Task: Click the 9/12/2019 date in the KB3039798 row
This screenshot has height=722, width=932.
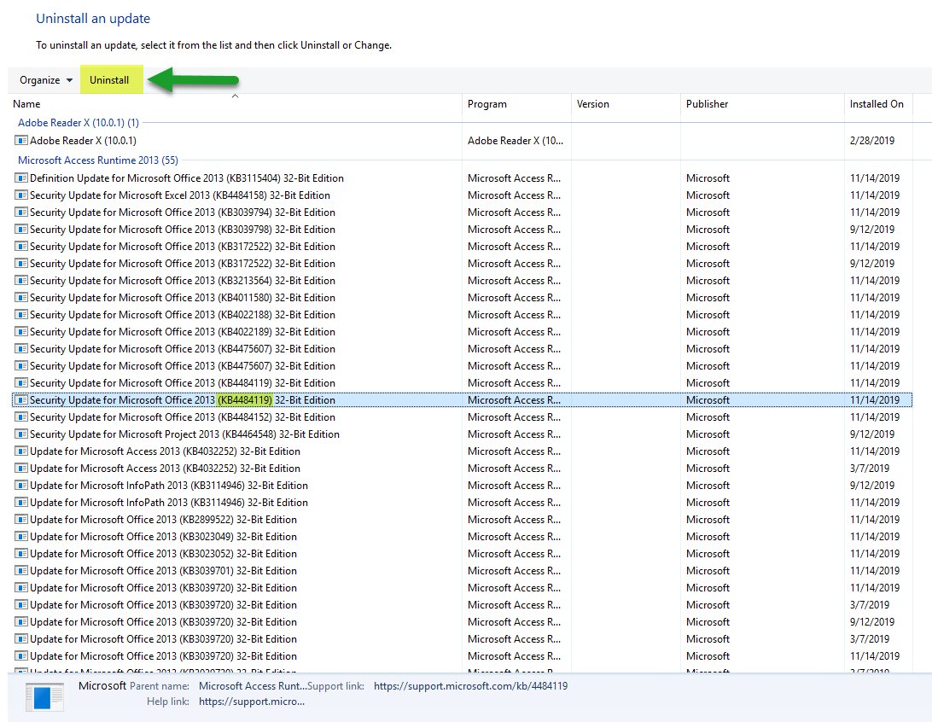Action: pyautogui.click(x=872, y=230)
